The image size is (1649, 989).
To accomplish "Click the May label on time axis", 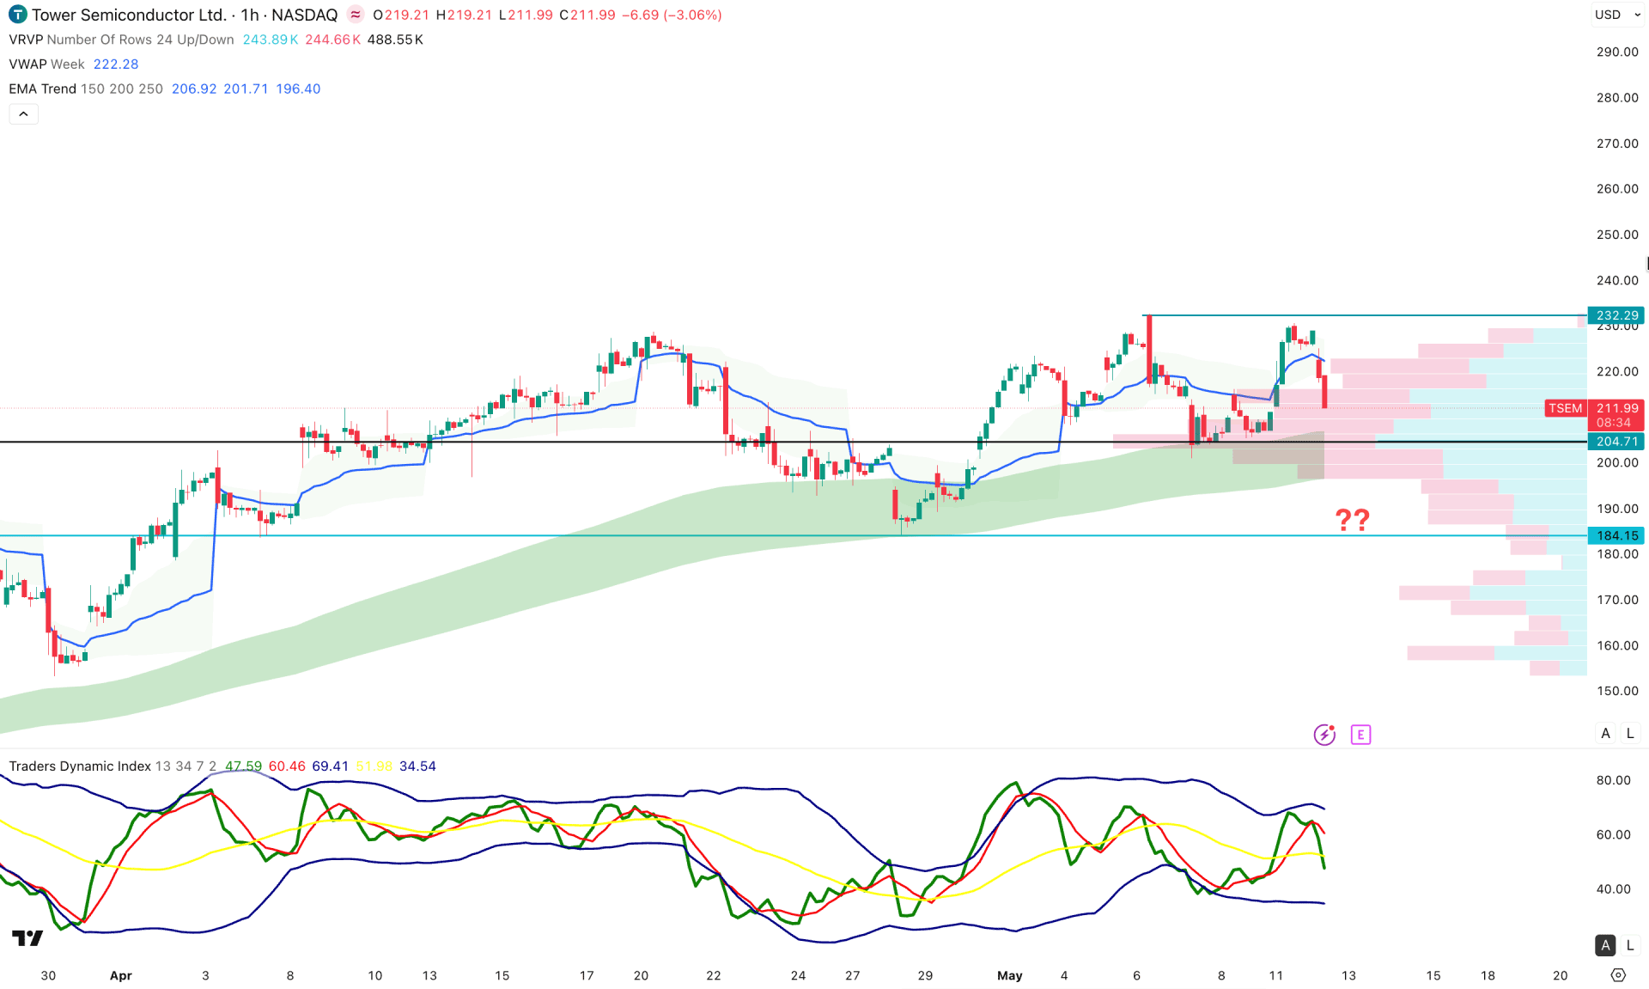I will coord(1010,975).
